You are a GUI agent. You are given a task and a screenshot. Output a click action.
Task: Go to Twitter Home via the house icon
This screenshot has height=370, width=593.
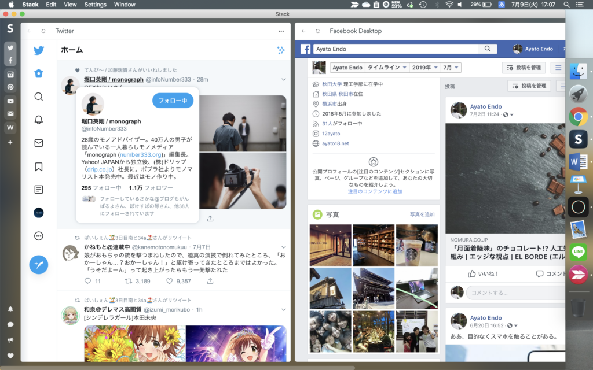pyautogui.click(x=39, y=73)
